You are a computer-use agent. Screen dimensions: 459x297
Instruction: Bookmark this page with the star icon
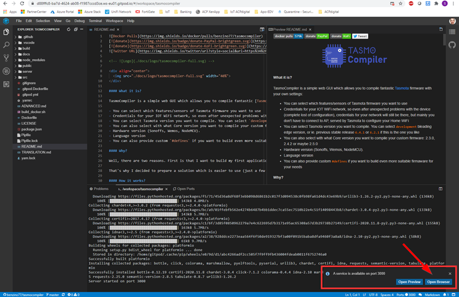(400, 4)
